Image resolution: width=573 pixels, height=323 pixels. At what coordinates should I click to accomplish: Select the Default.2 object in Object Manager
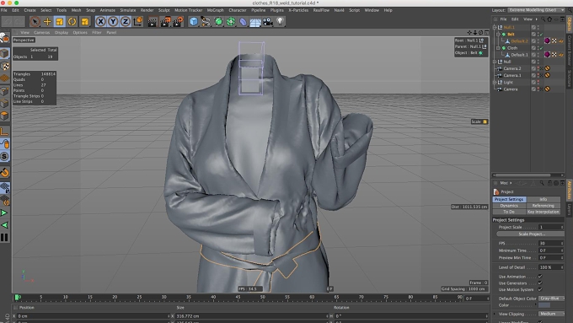click(519, 41)
